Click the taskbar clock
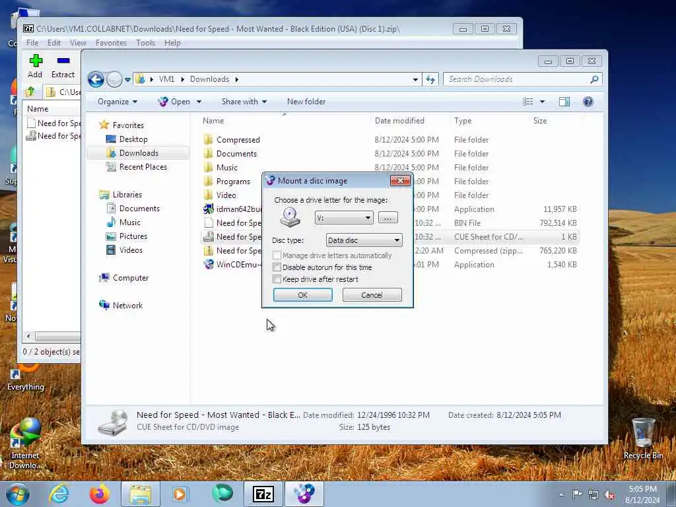This screenshot has width=676, height=507. pyautogui.click(x=642, y=494)
